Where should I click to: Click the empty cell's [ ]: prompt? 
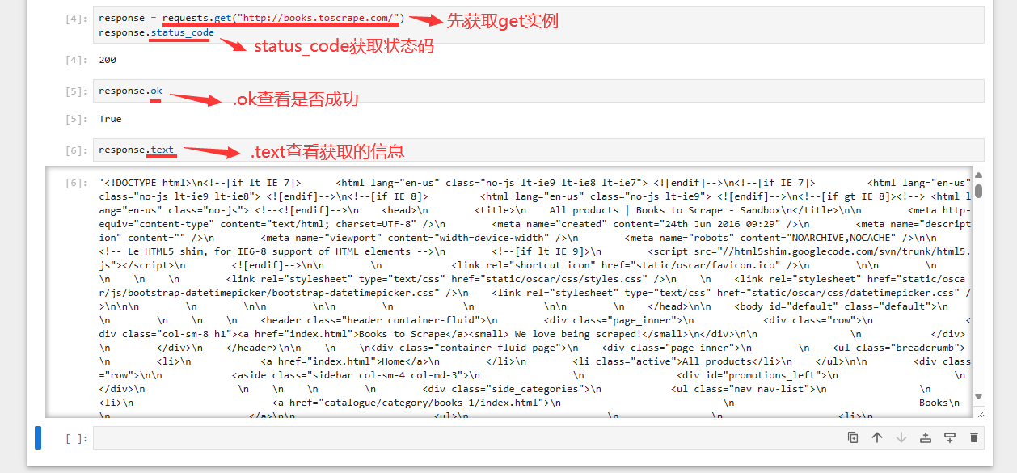75,439
